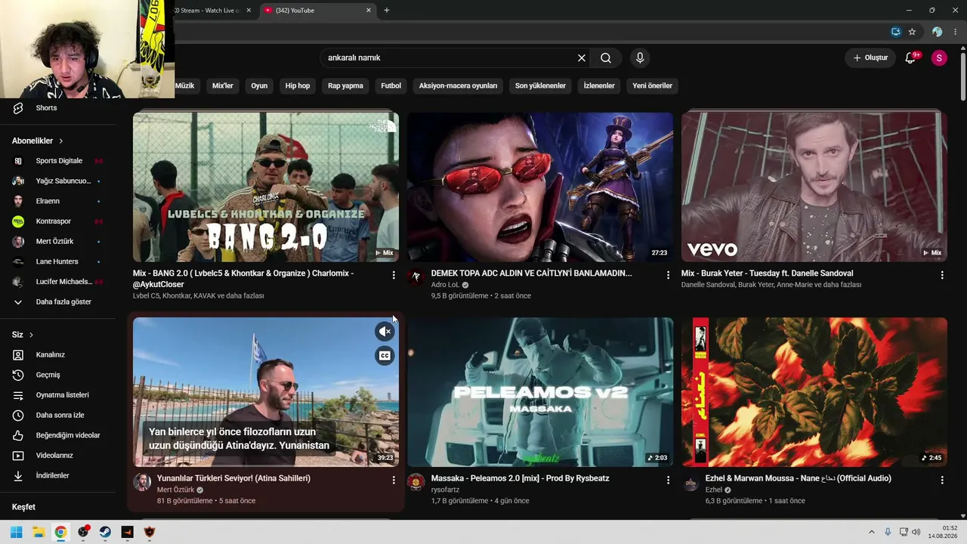
Task: Select the Son yüklenenler chip
Action: pyautogui.click(x=540, y=86)
